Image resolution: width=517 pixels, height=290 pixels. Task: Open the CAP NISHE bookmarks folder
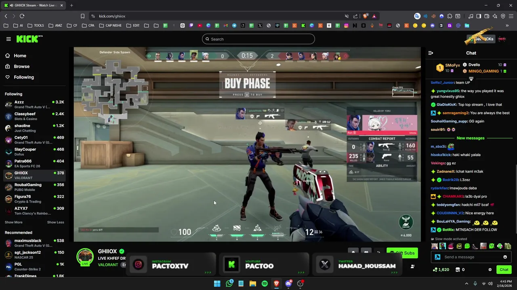pos(110,25)
